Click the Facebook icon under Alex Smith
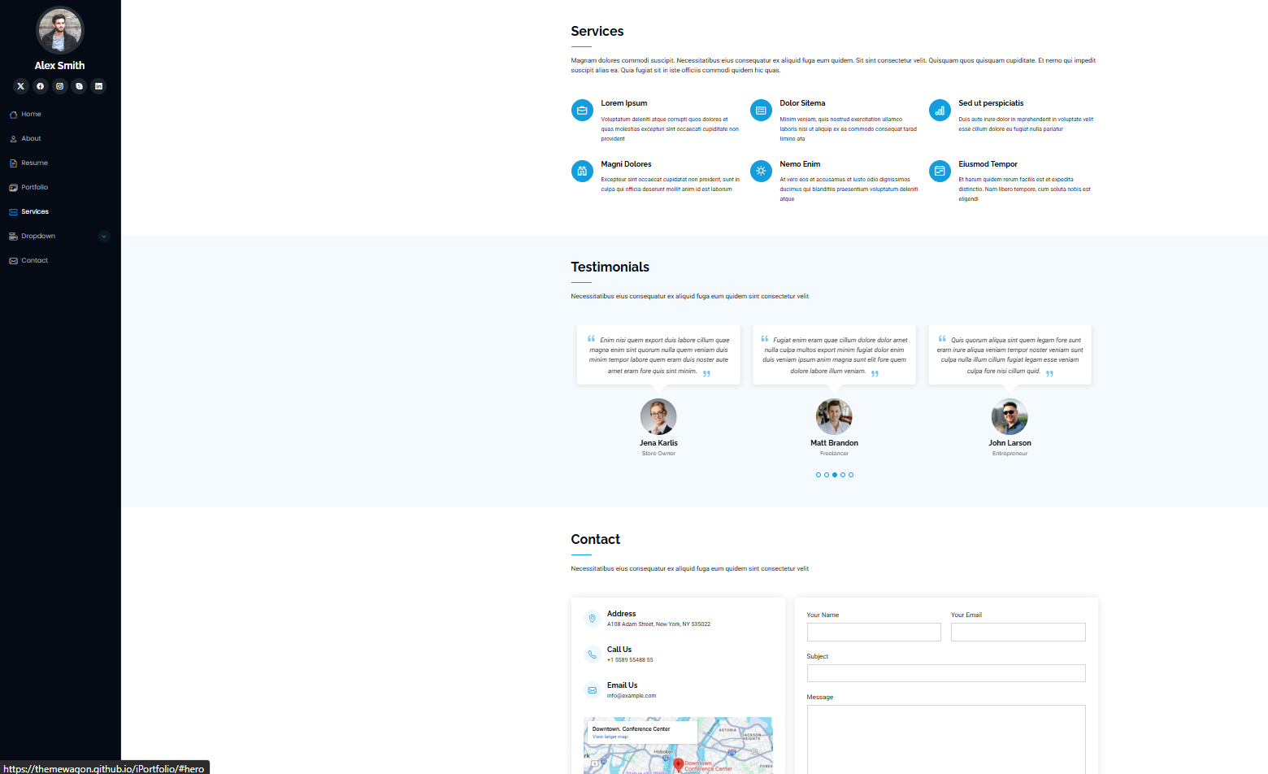1268x774 pixels. pyautogui.click(x=41, y=86)
